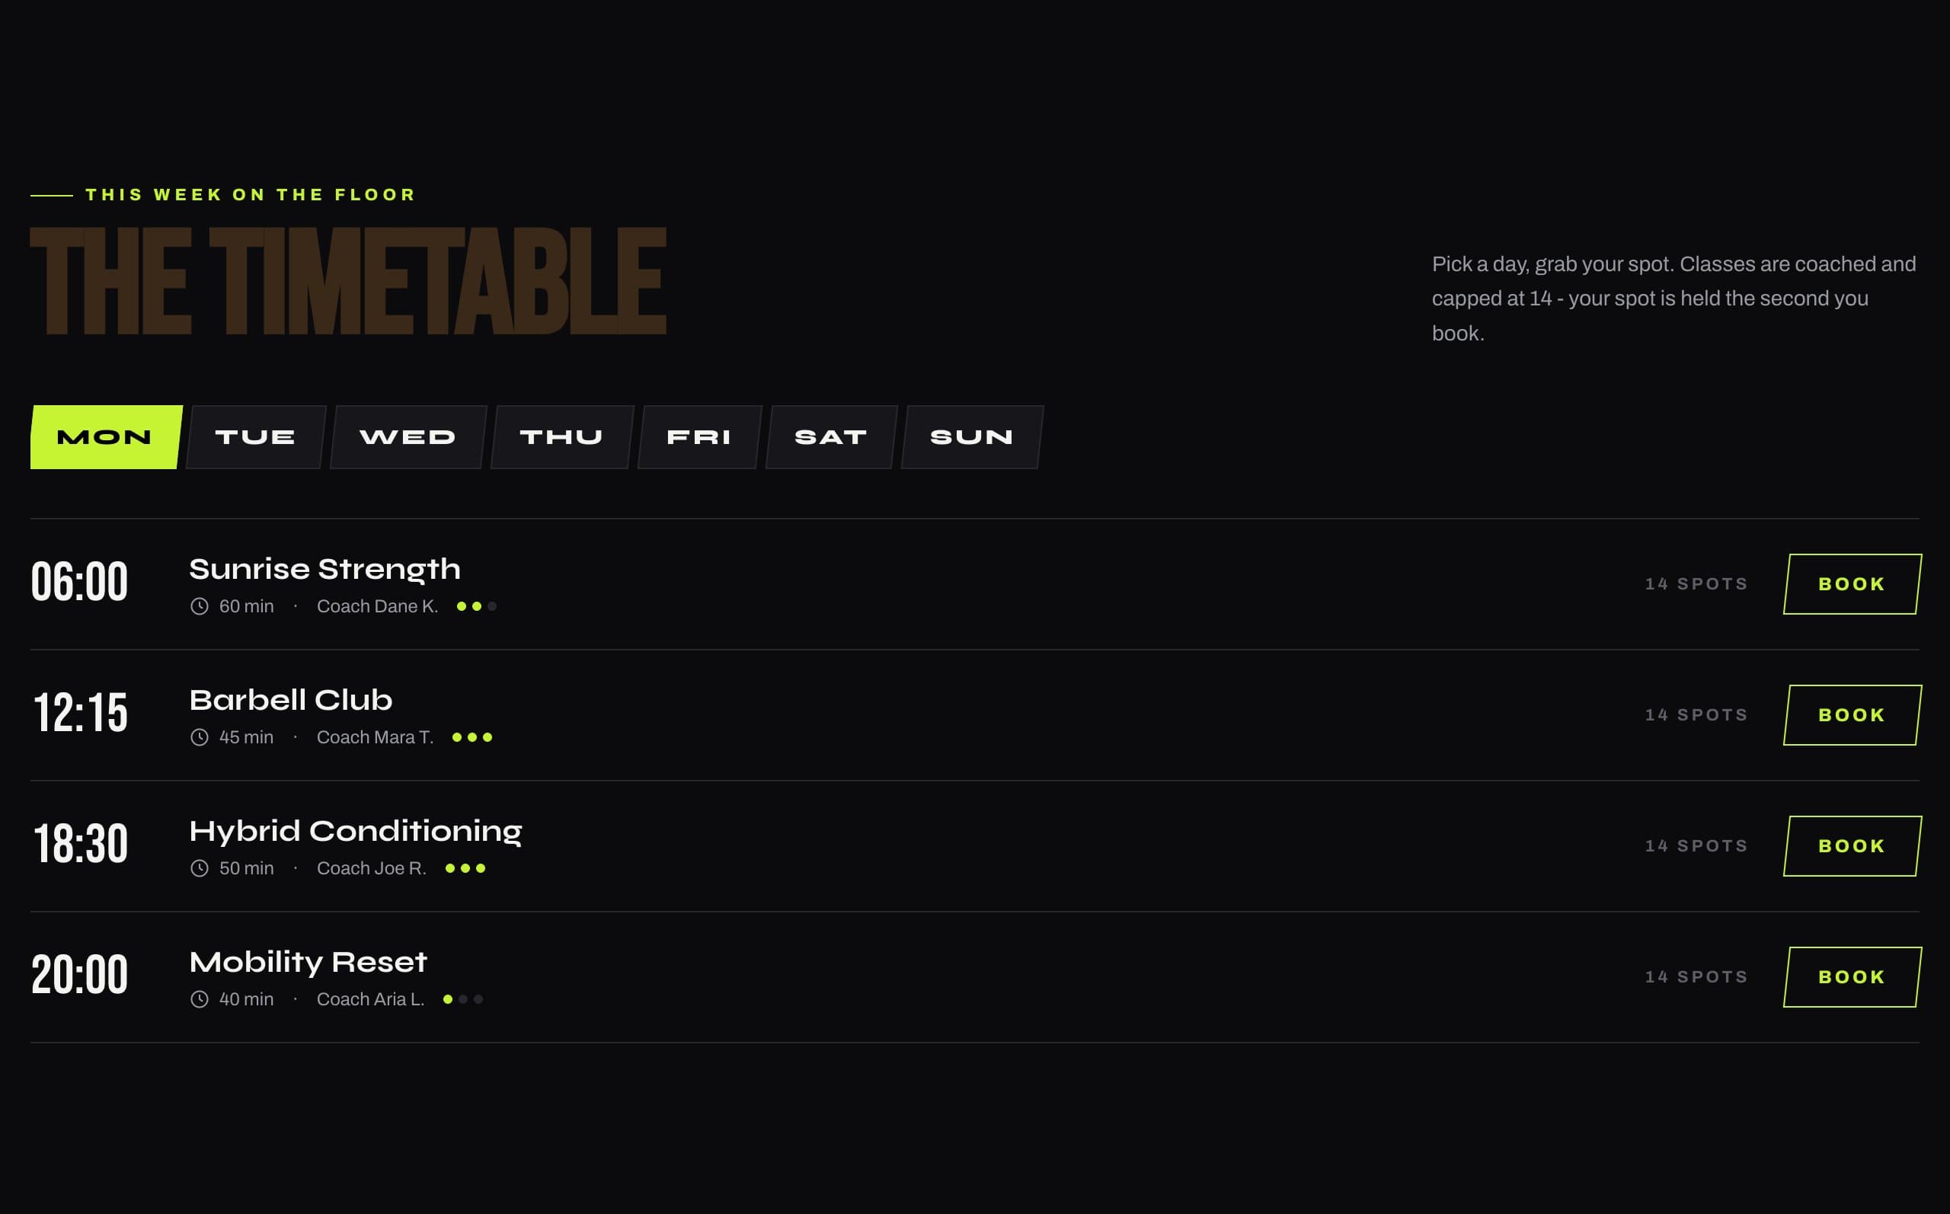Show Thursday classes via THU tab

(562, 437)
